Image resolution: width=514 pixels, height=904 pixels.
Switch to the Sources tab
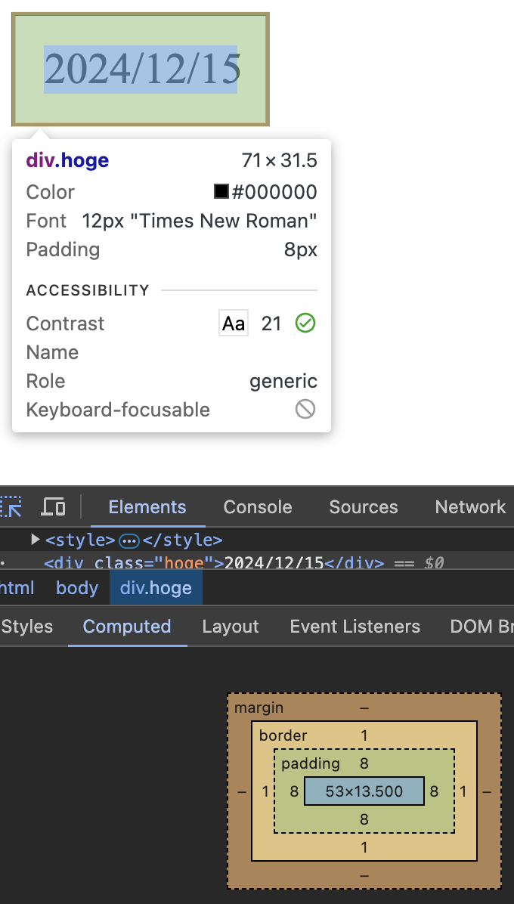tap(364, 507)
